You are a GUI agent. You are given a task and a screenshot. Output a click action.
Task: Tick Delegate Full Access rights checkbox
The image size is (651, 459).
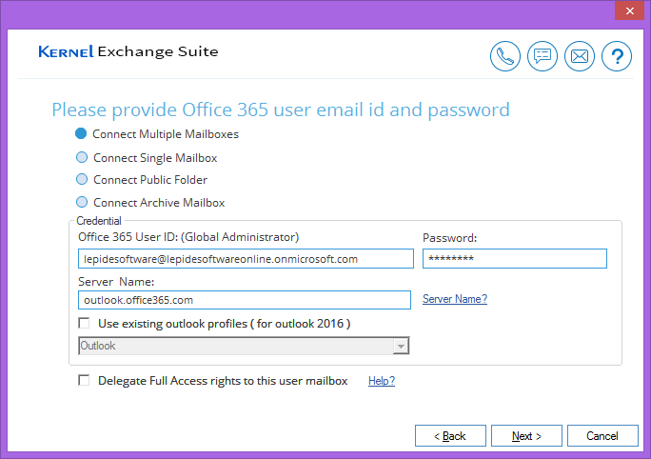(x=84, y=380)
